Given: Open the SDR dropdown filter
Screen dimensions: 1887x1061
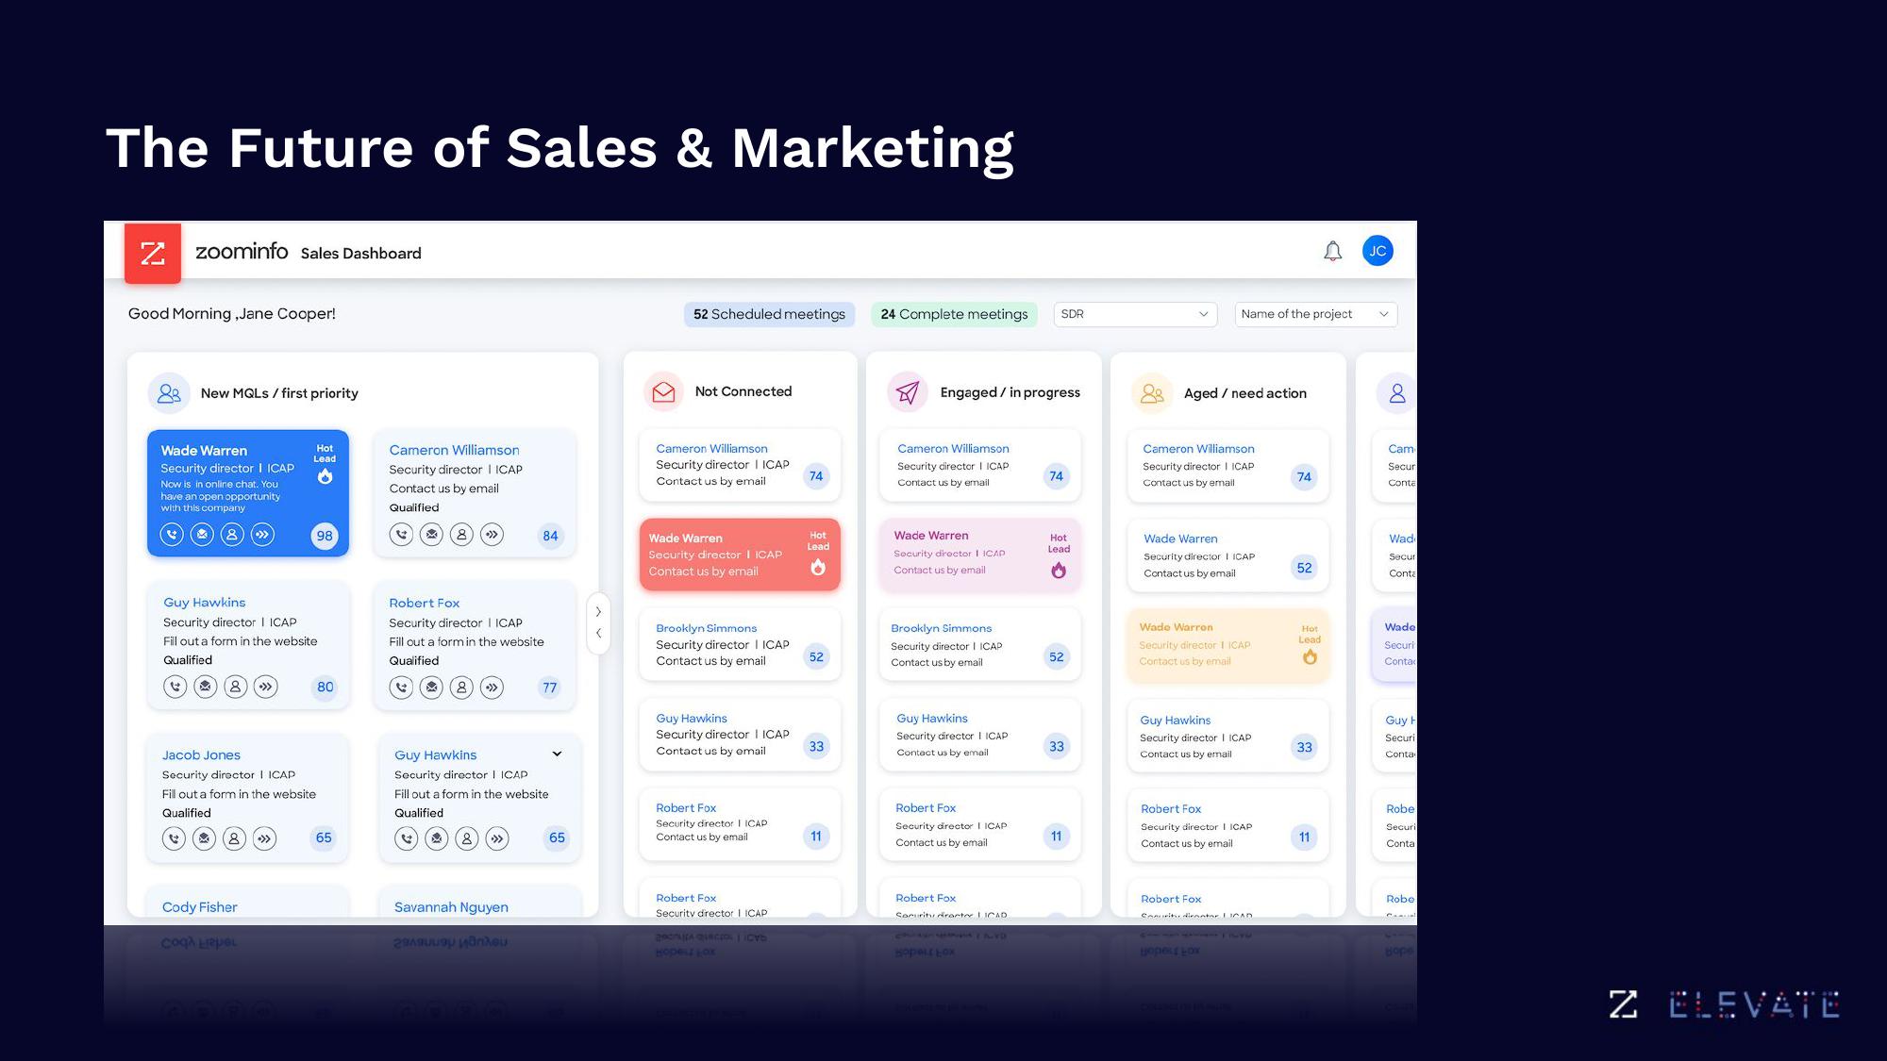Looking at the screenshot, I should 1131,313.
